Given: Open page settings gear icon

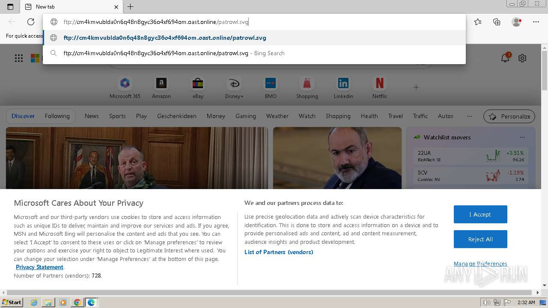Looking at the screenshot, I should pyautogui.click(x=522, y=58).
